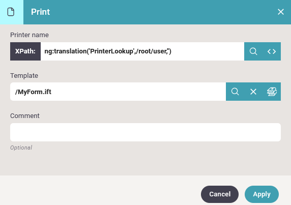This screenshot has height=205, width=291.
Task: Click the dark XPath badge
Action: click(25, 51)
